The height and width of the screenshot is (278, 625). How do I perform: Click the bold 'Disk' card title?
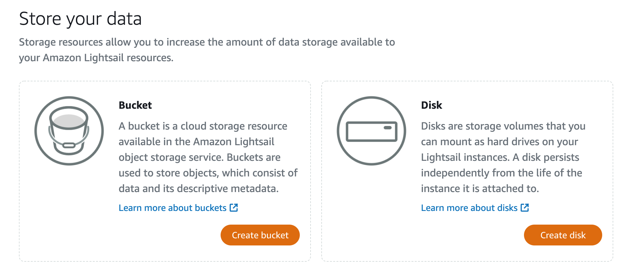(x=431, y=105)
